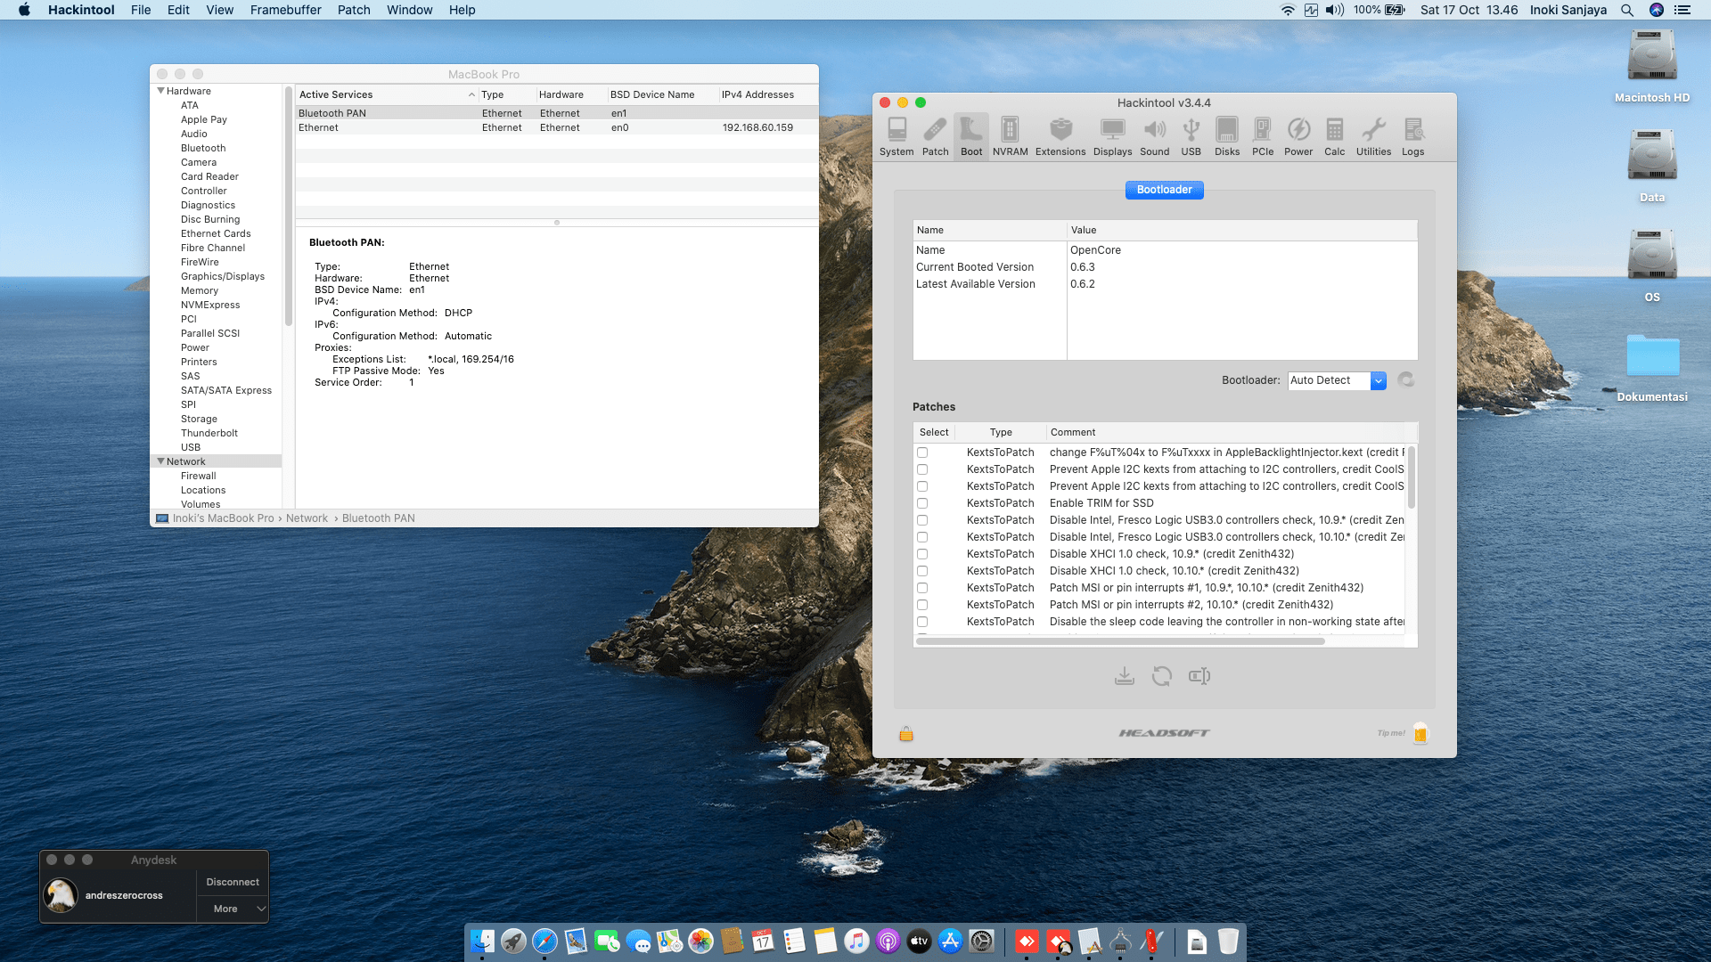The width and height of the screenshot is (1711, 962).
Task: Select Firewall under Network
Action: coord(198,476)
